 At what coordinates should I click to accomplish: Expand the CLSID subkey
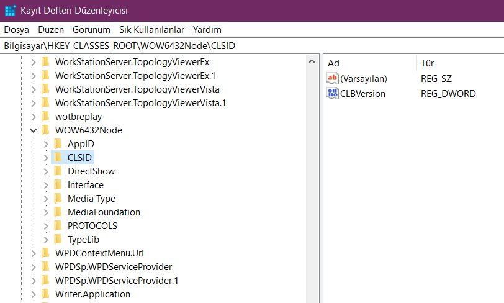coord(46,158)
